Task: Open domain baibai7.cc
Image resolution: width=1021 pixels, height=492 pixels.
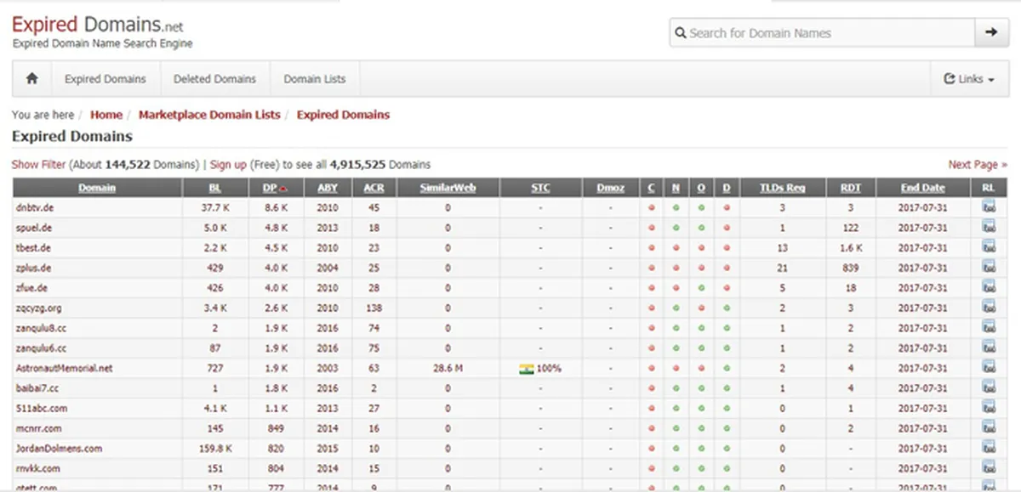Action: 37,388
